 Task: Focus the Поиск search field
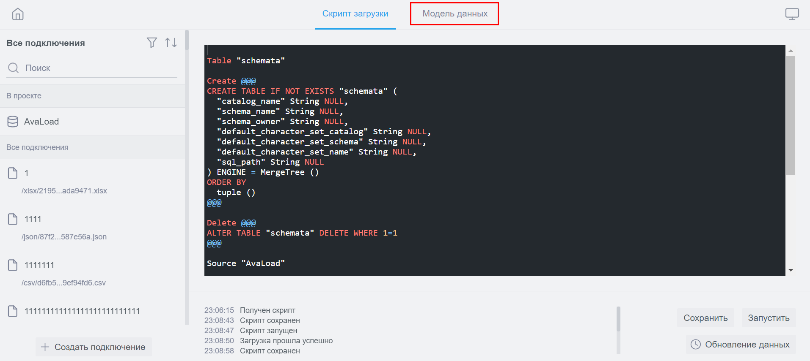pos(97,68)
